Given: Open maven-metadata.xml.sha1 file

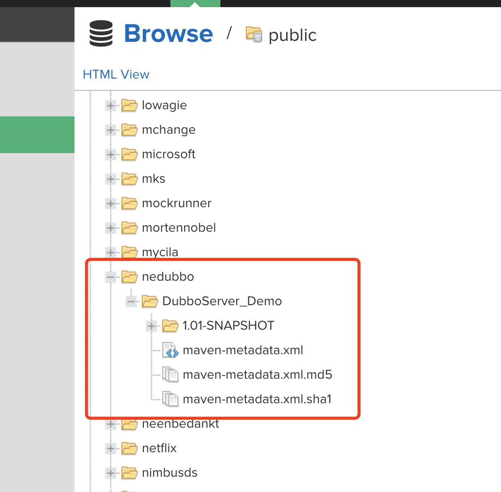Looking at the screenshot, I should (257, 399).
